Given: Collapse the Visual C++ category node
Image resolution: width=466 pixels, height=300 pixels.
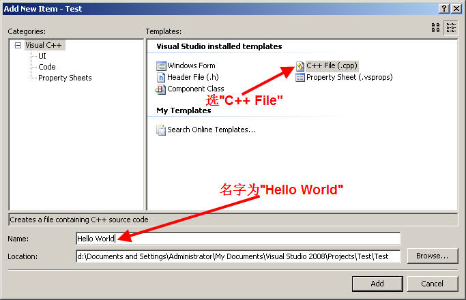Looking at the screenshot, I should click(18, 45).
